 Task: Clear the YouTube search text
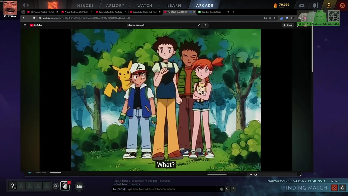click(x=199, y=25)
